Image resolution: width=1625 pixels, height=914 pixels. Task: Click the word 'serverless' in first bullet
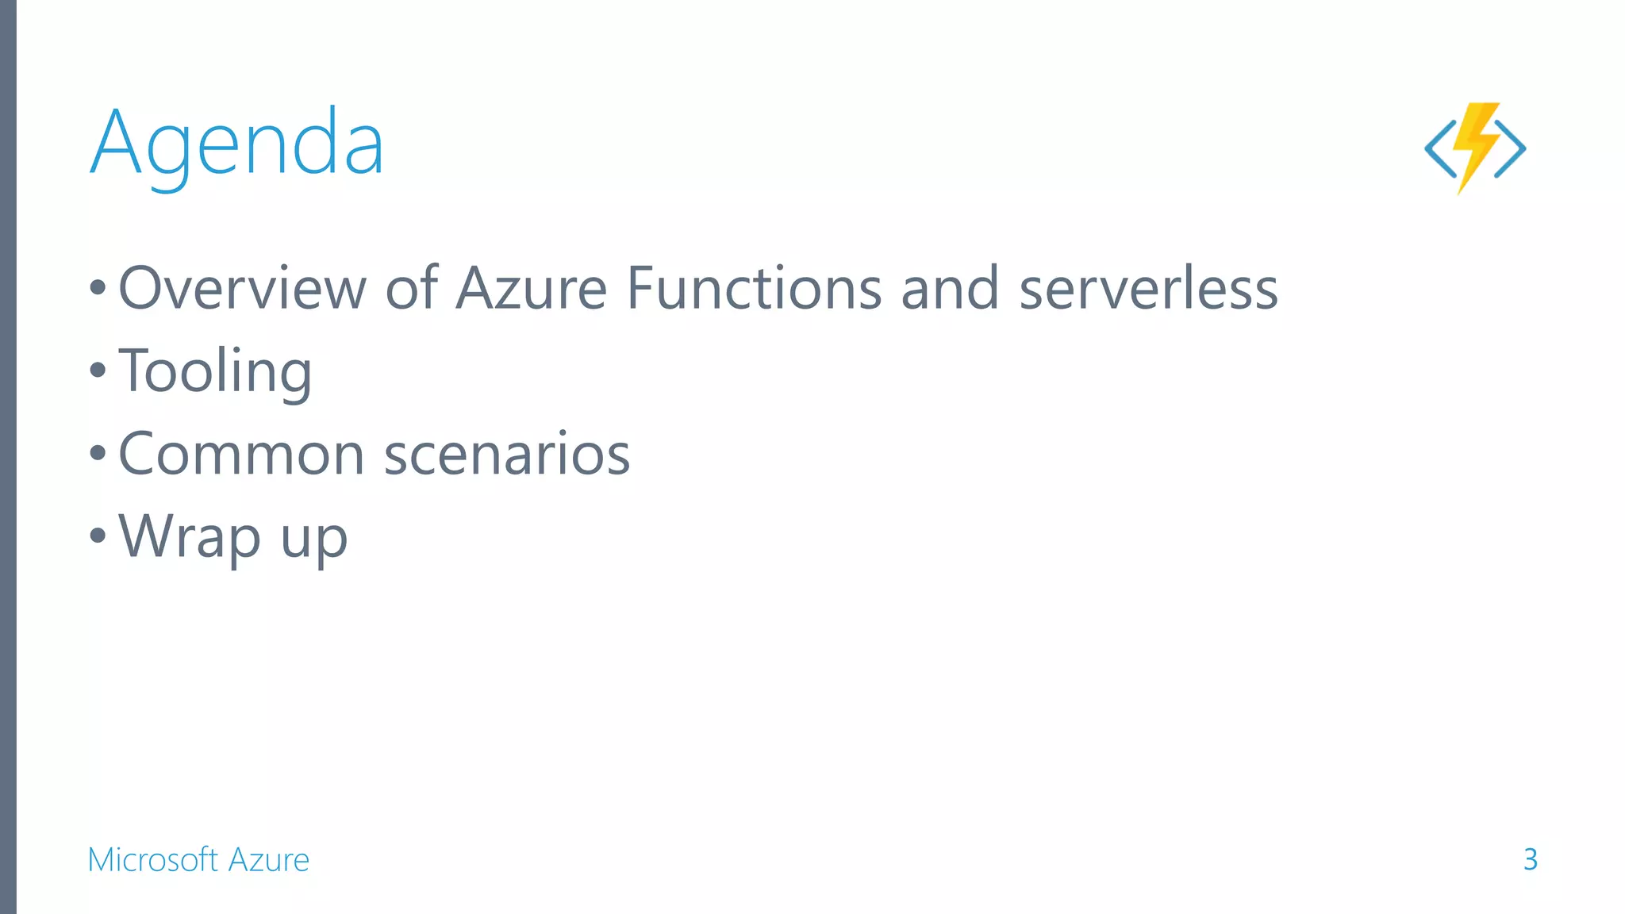pyautogui.click(x=1149, y=287)
